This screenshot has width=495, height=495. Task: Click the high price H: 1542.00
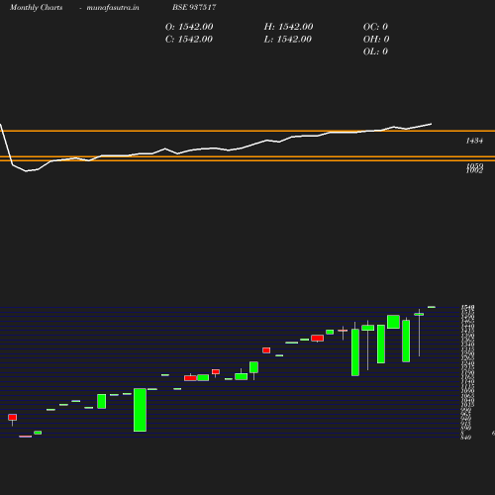(288, 27)
